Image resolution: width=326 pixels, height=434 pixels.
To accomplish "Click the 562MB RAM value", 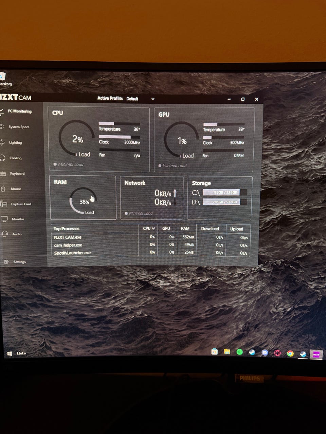I will click(x=188, y=237).
